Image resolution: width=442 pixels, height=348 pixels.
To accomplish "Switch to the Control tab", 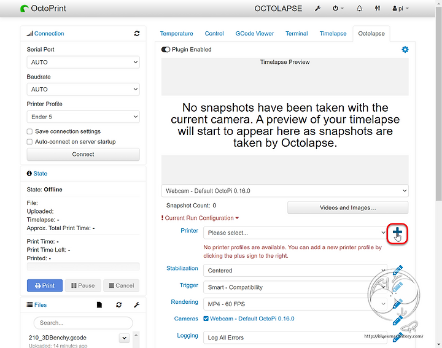I will pyautogui.click(x=214, y=34).
